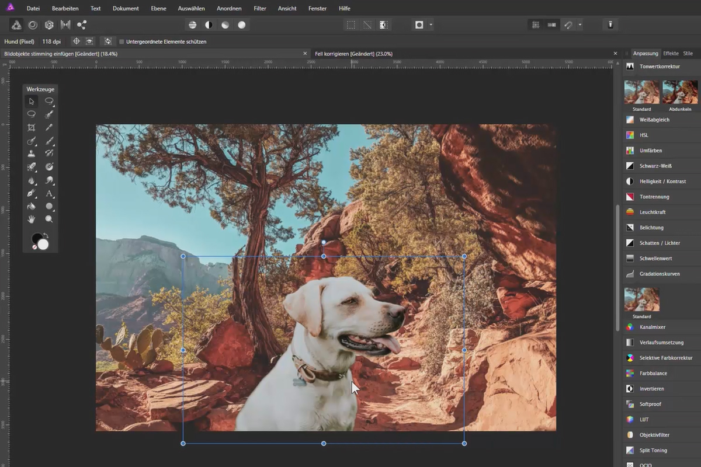Select the Move tool arrow
701x467 pixels.
[32, 101]
